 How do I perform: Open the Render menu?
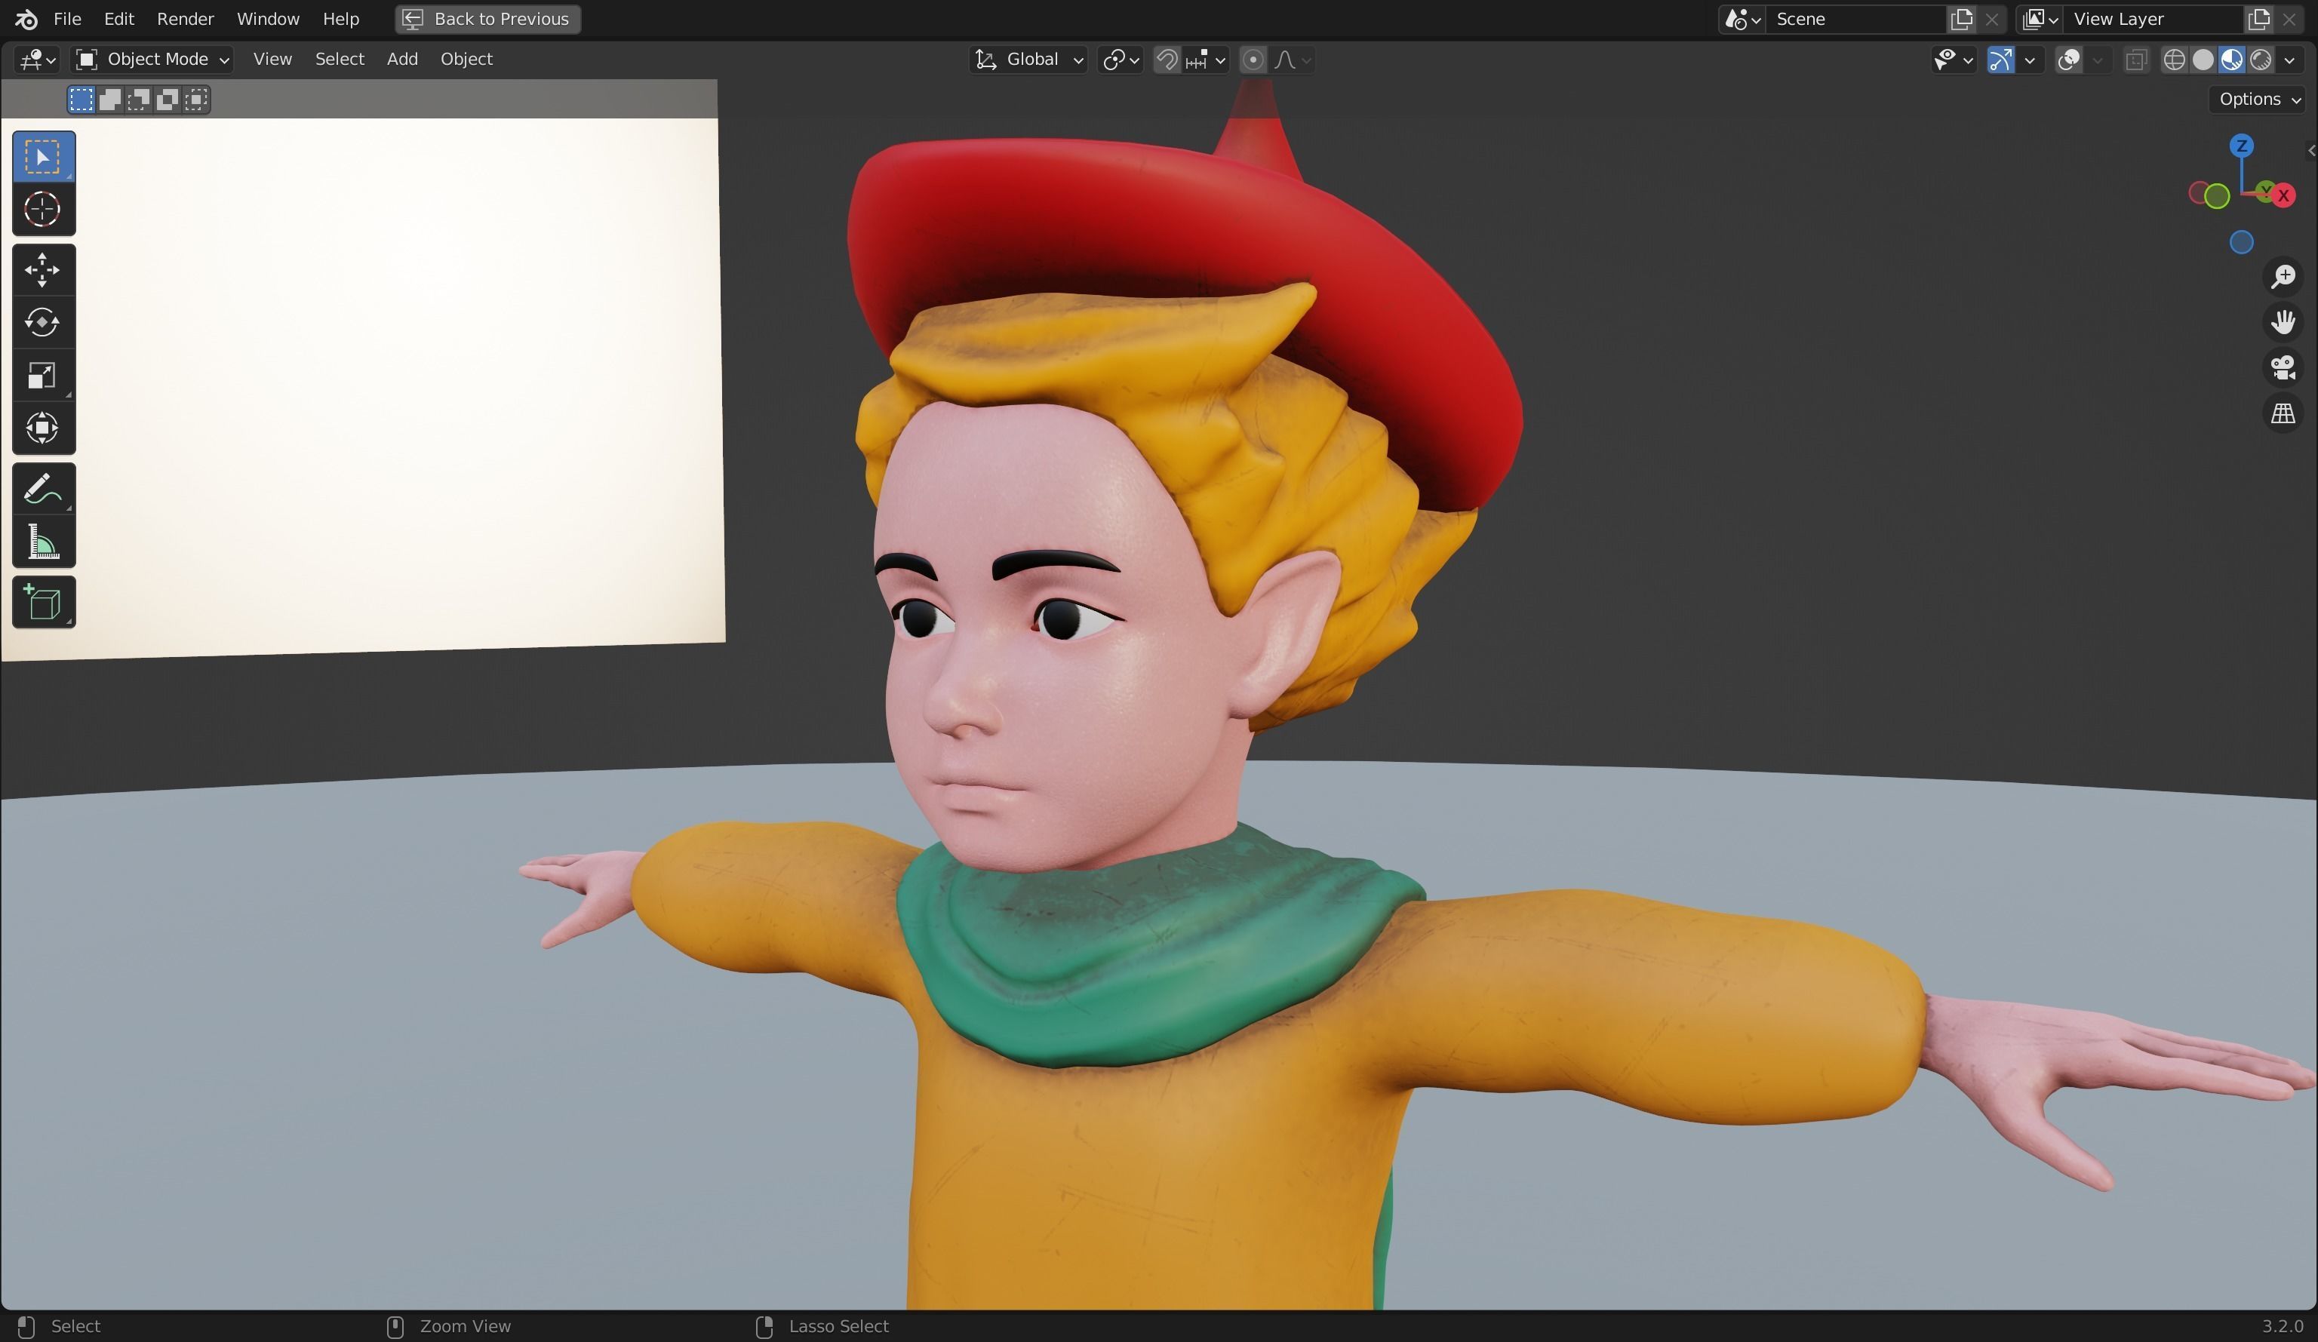pos(185,18)
